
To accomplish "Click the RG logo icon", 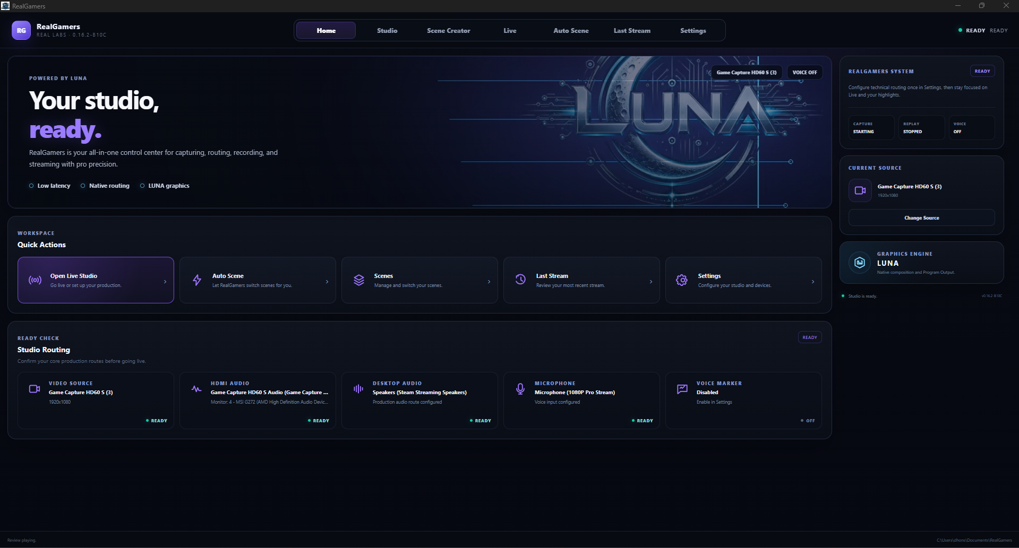I will click(x=21, y=30).
